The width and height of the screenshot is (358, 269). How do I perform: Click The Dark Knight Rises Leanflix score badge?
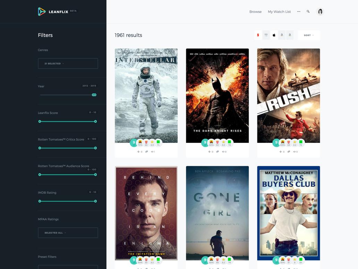point(205,142)
